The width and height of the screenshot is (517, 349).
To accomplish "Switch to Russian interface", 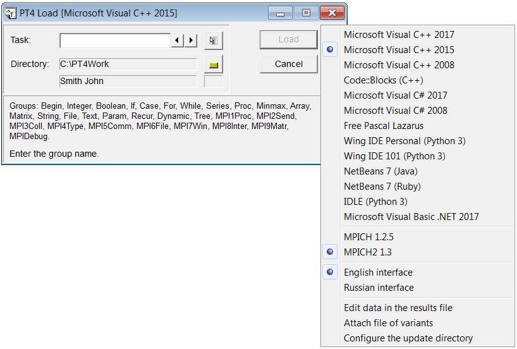I will pyautogui.click(x=417, y=288).
